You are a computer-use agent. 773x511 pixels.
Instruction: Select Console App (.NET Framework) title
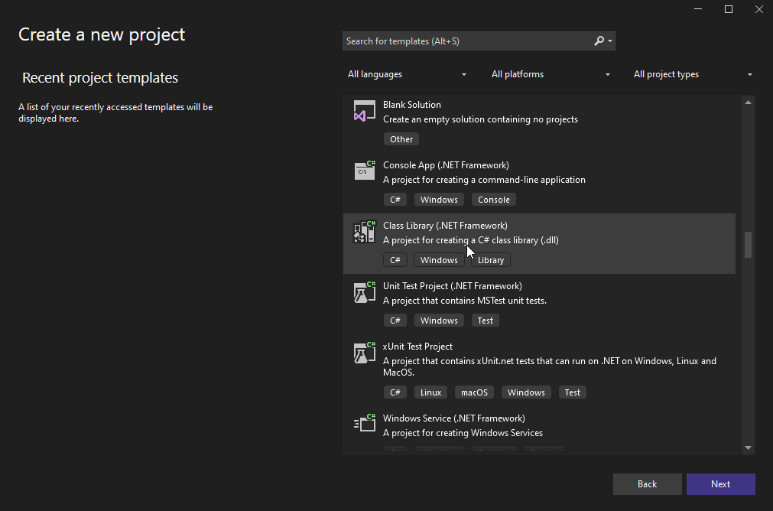(x=446, y=165)
